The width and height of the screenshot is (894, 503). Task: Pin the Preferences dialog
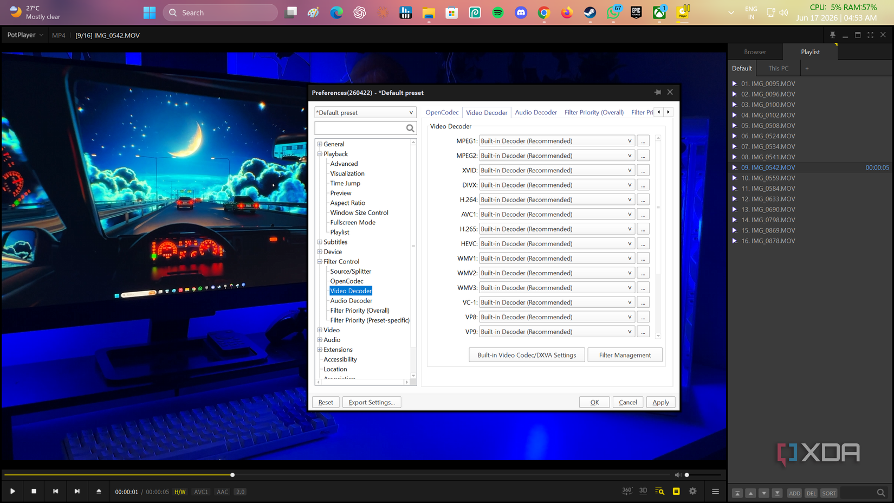click(x=658, y=92)
